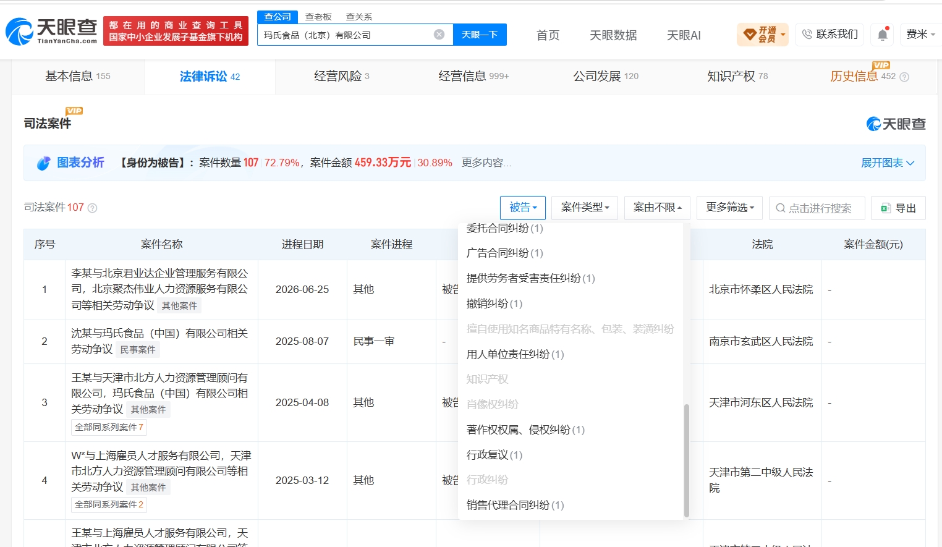Open case 王某与天津市北方人力资源管理顾问有限公司
Screen dimensions: 942x547
pyautogui.click(x=159, y=393)
